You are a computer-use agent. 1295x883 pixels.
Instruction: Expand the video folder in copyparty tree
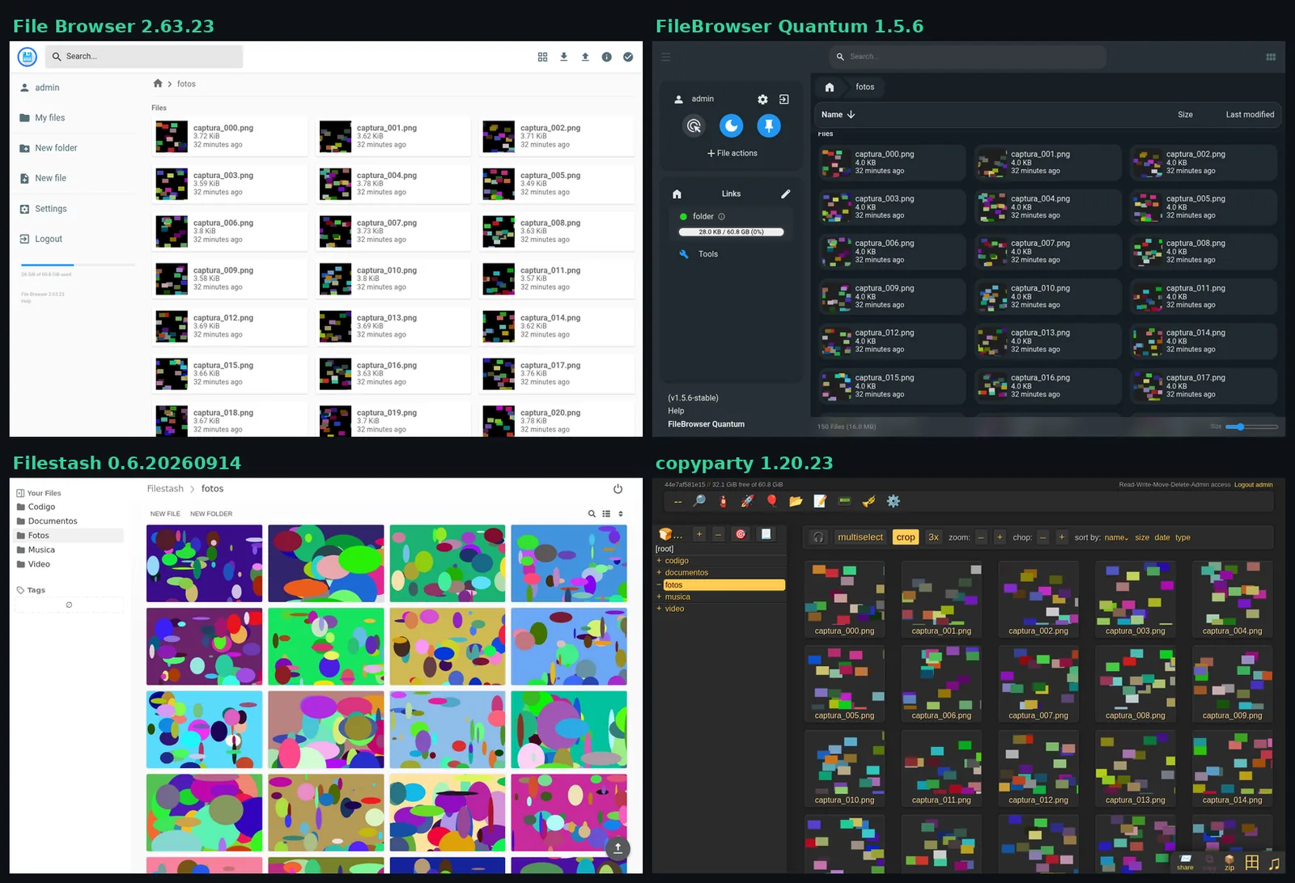(x=659, y=609)
